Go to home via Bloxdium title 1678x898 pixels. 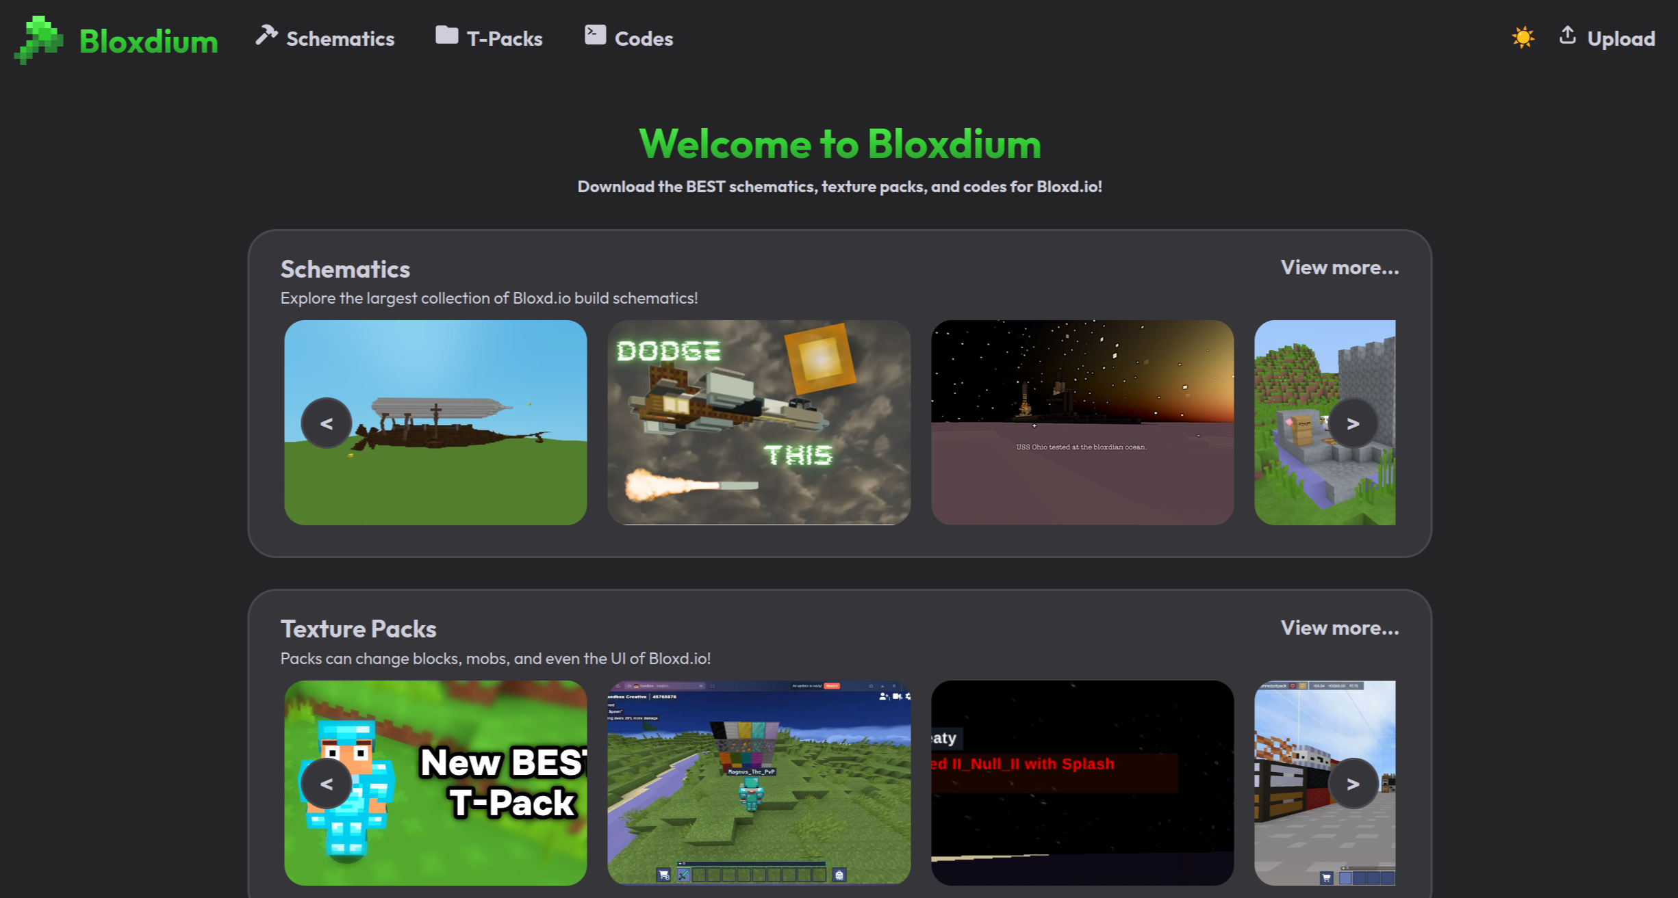coord(149,41)
